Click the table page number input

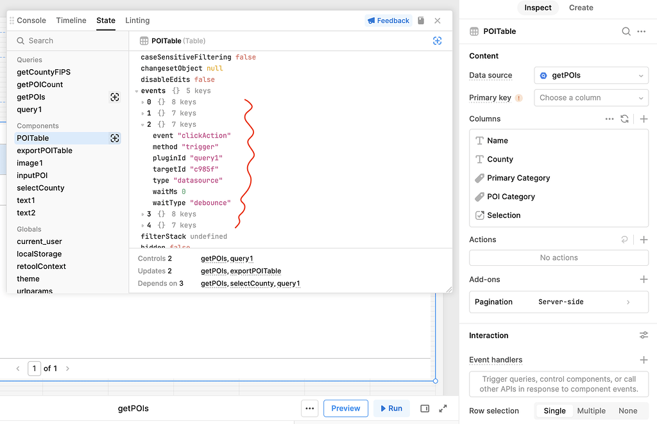[35, 368]
